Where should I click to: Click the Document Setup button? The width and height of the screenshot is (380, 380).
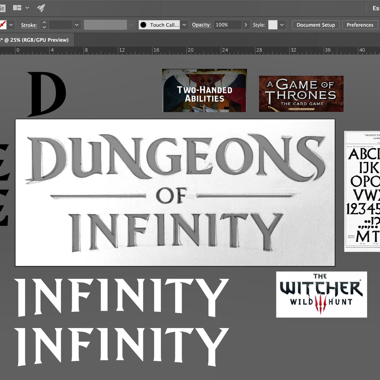coord(316,25)
